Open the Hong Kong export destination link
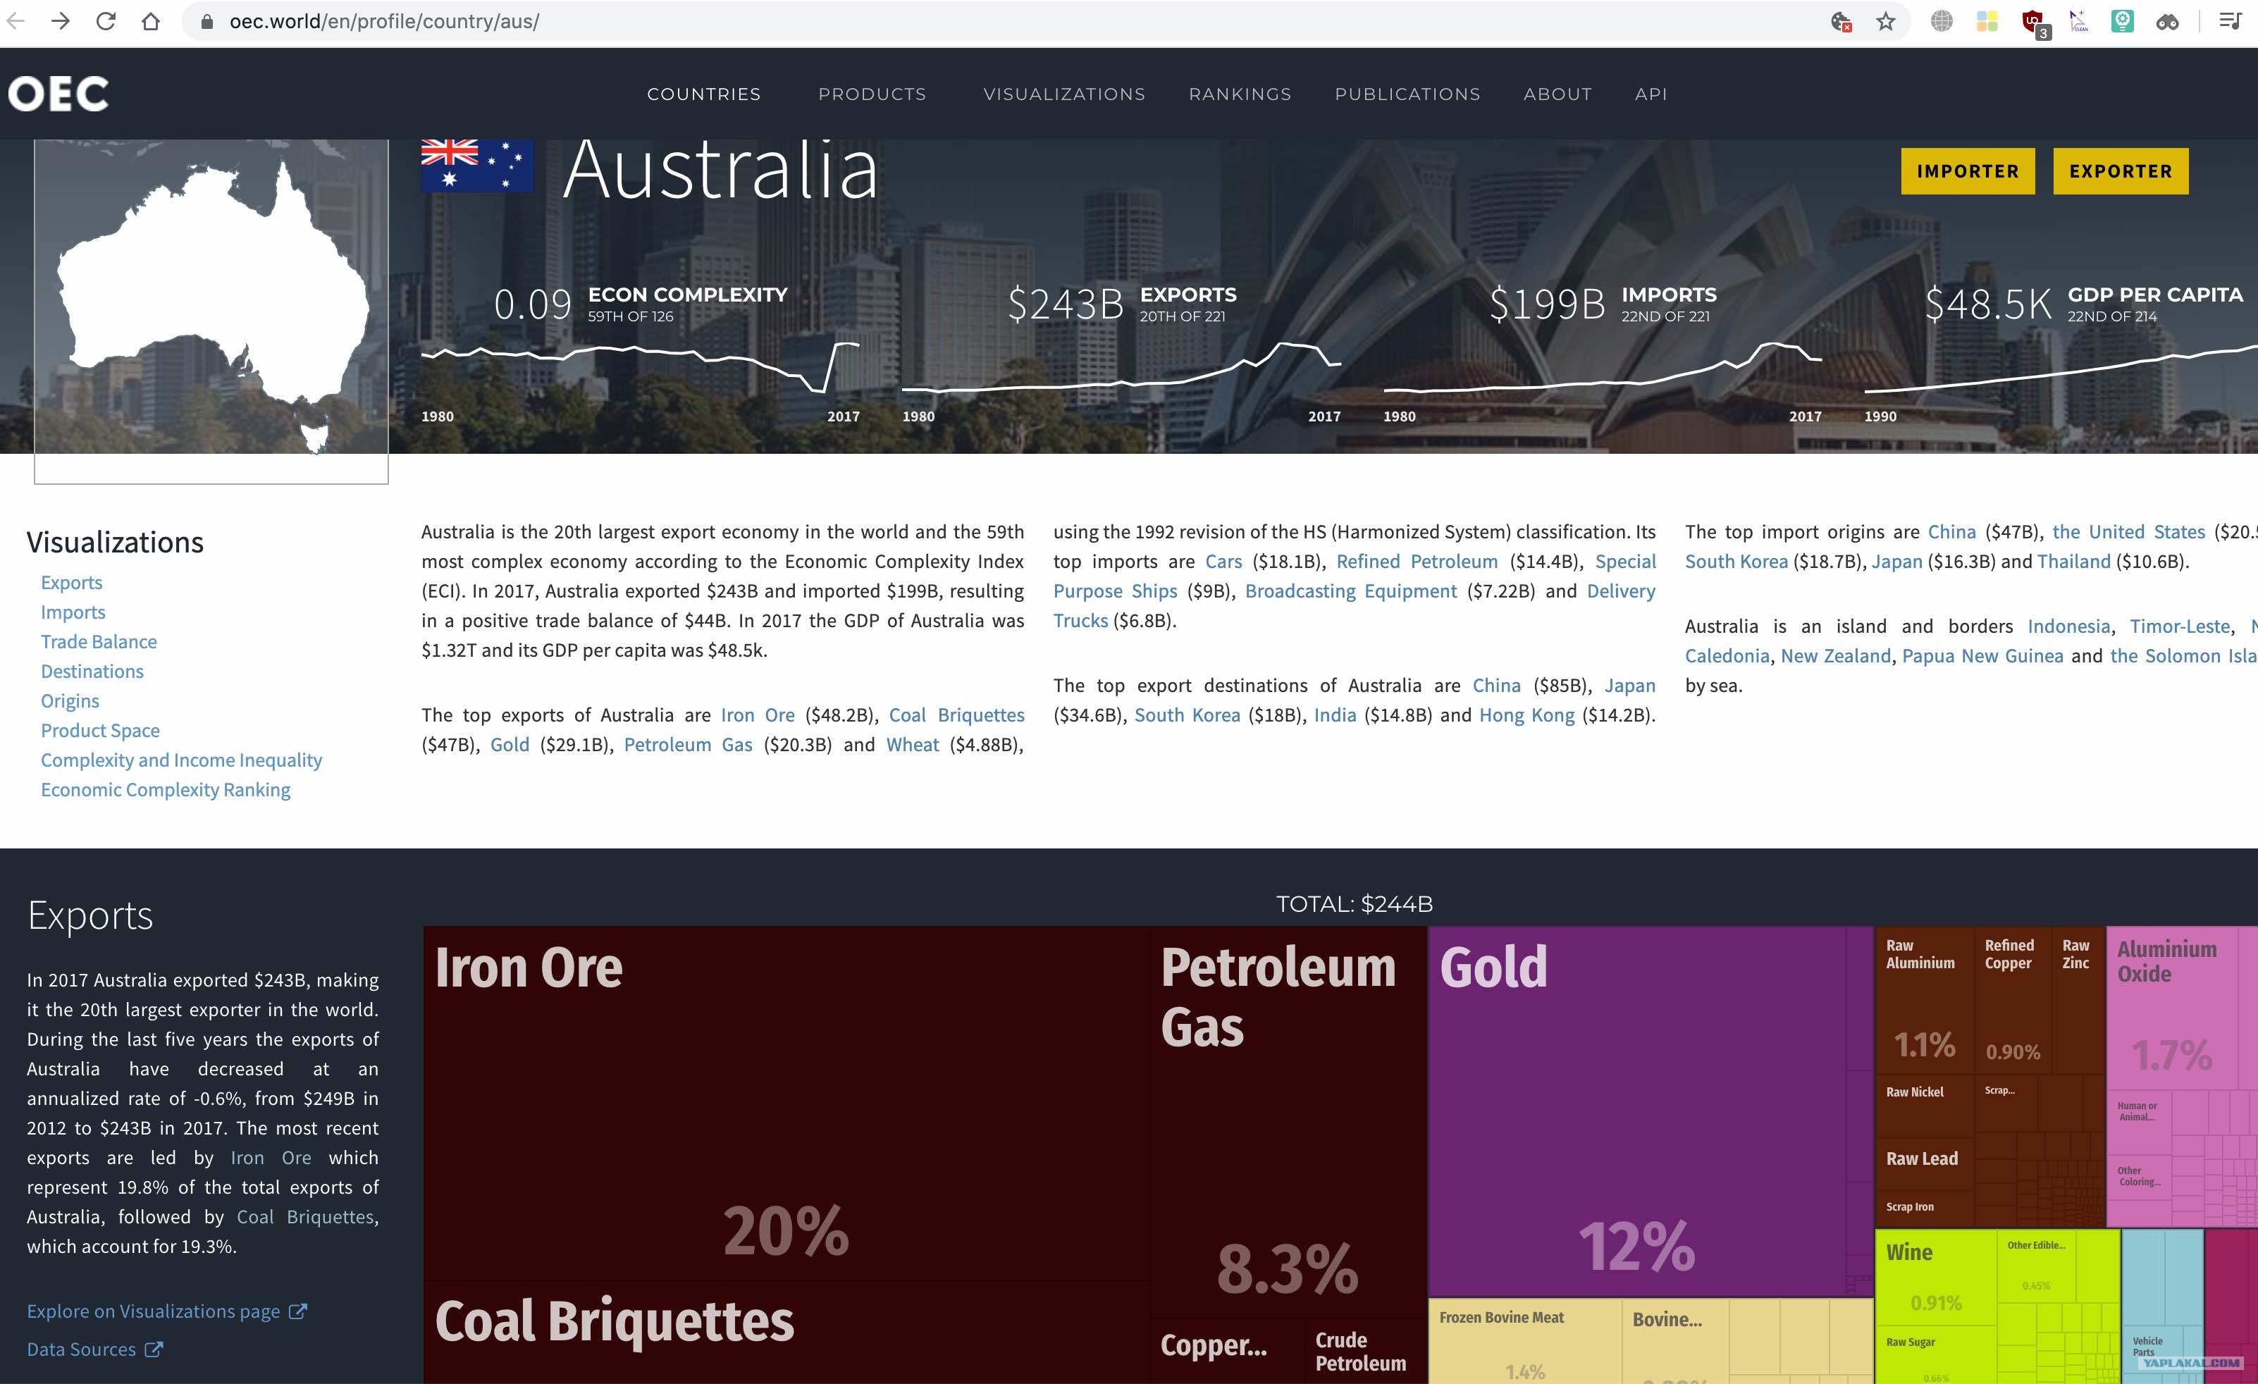2258x1384 pixels. pyautogui.click(x=1526, y=715)
